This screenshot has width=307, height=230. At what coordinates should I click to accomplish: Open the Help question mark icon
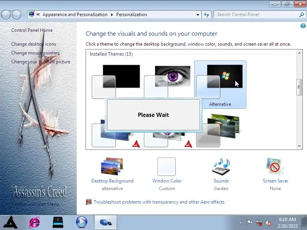303,26
